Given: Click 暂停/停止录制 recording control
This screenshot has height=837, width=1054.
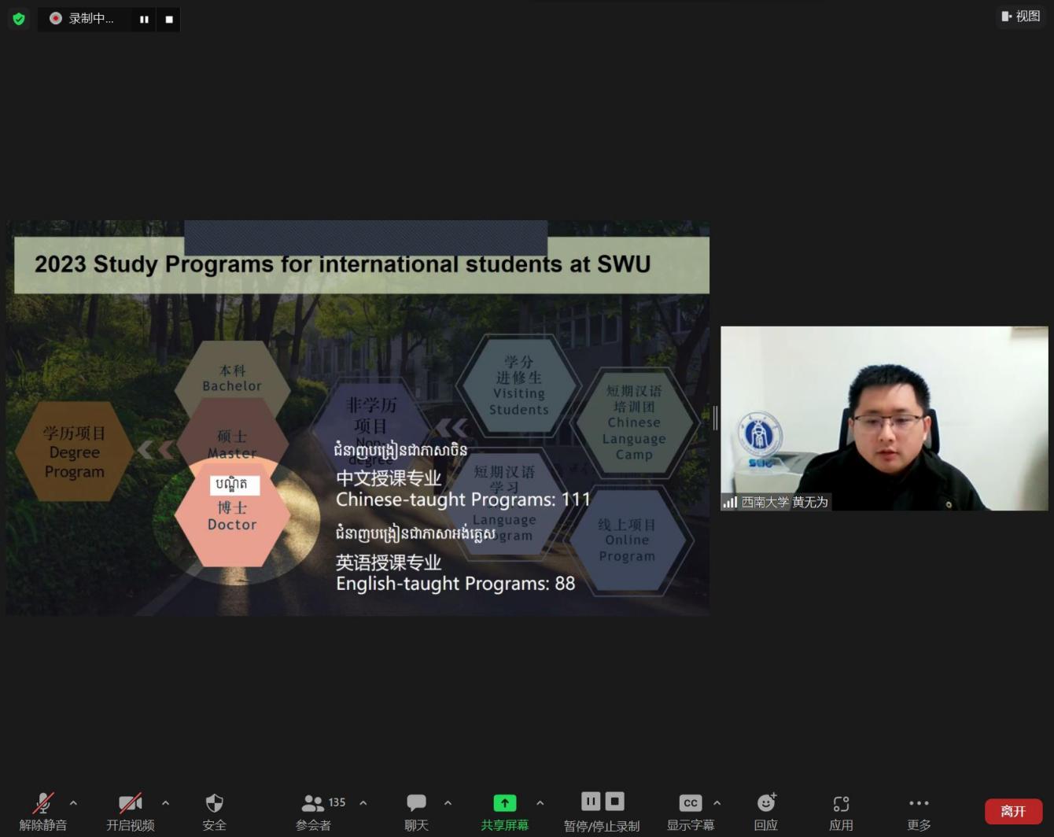Looking at the screenshot, I should (x=602, y=811).
